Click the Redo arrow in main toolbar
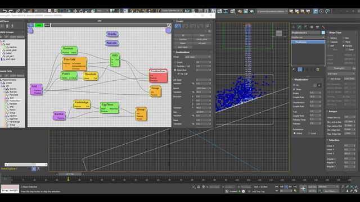 tap(11, 11)
